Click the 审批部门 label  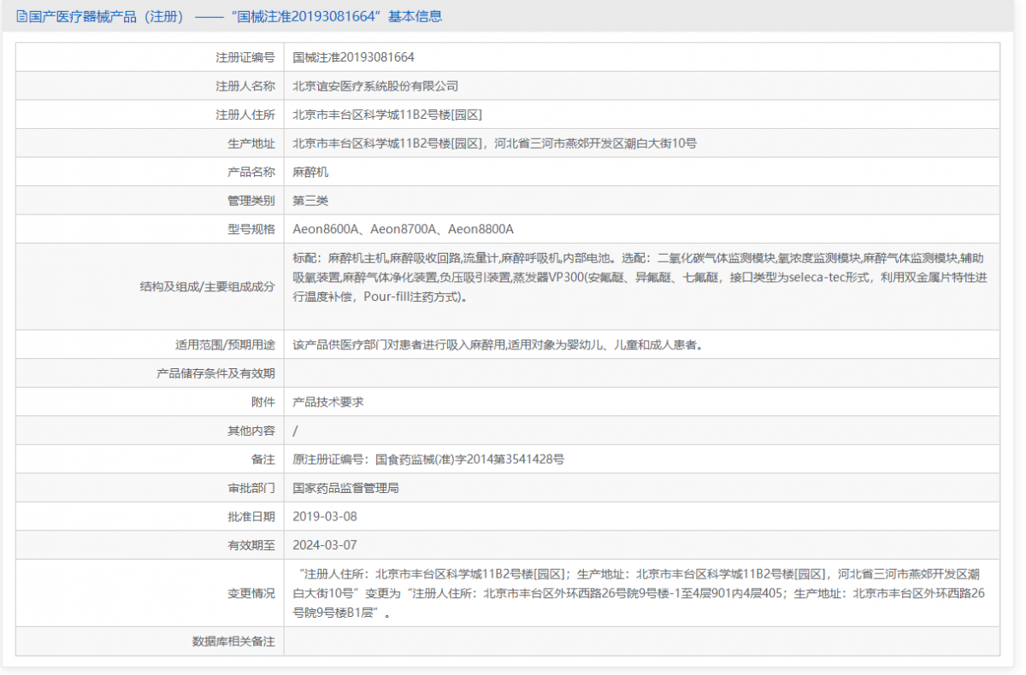251,488
